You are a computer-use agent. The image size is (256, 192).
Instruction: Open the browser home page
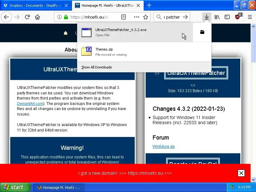[37, 17]
